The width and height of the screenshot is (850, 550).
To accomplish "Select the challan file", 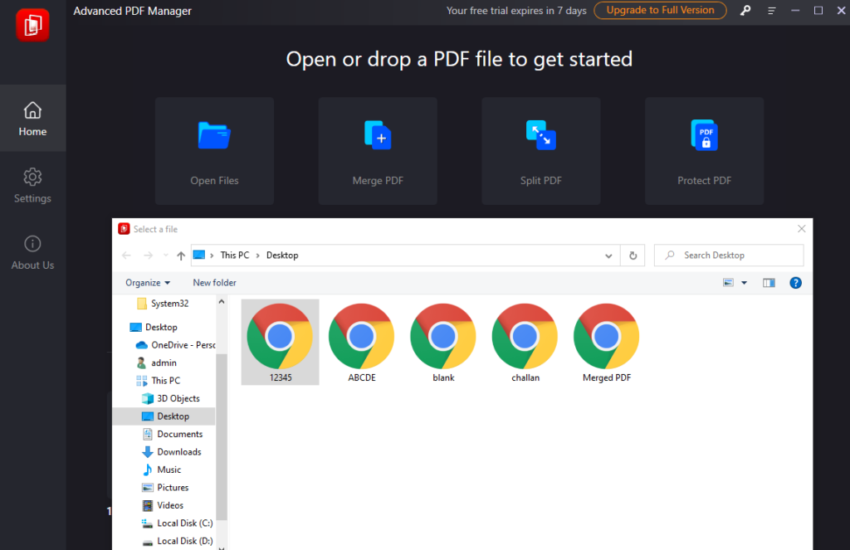I will click(525, 343).
